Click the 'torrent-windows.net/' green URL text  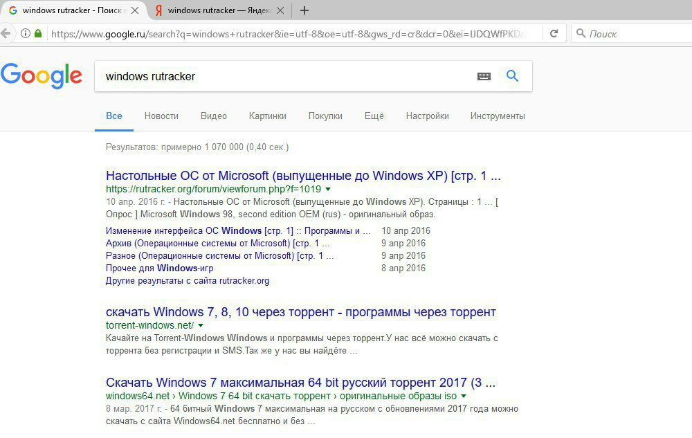coord(149,325)
